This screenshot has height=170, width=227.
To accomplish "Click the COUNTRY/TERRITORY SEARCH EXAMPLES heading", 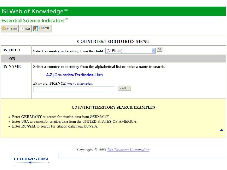I will [113, 107].
